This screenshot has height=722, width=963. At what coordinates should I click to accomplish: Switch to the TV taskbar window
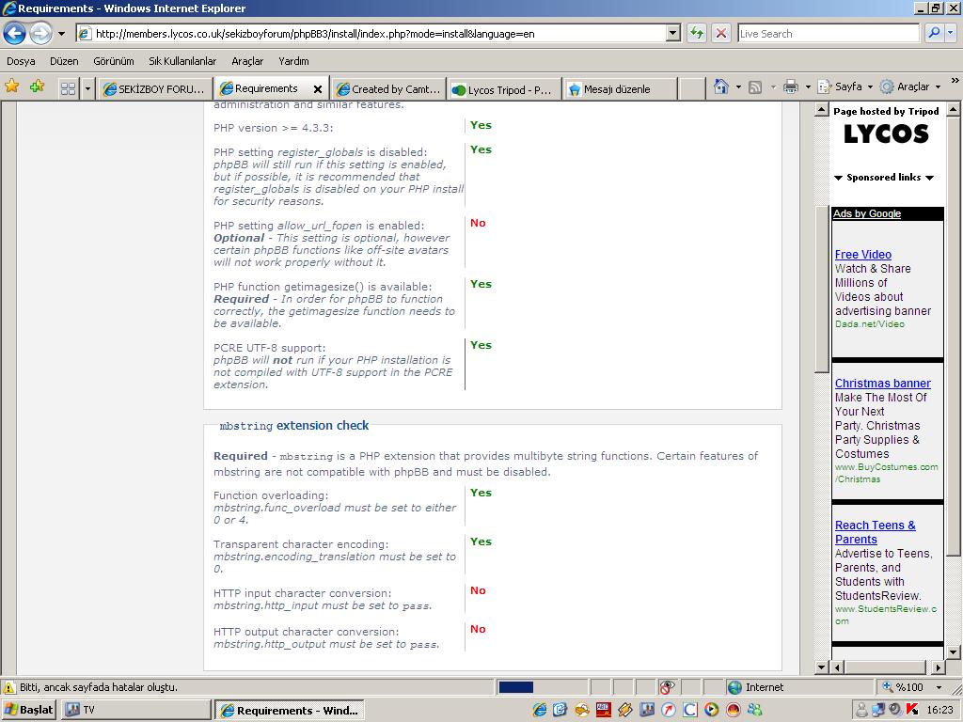[135, 710]
